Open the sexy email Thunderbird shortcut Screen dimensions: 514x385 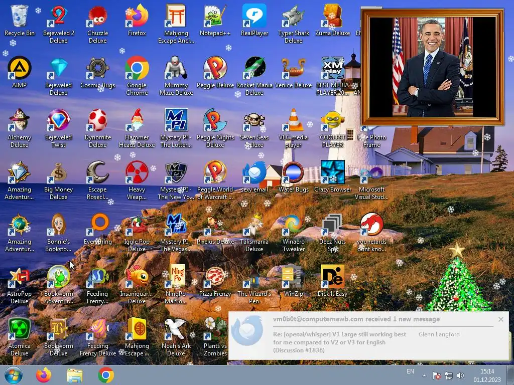point(254,176)
